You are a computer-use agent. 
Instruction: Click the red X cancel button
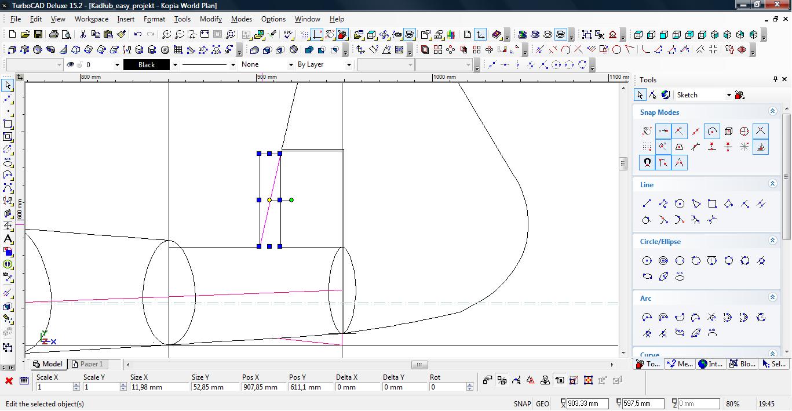coord(9,381)
